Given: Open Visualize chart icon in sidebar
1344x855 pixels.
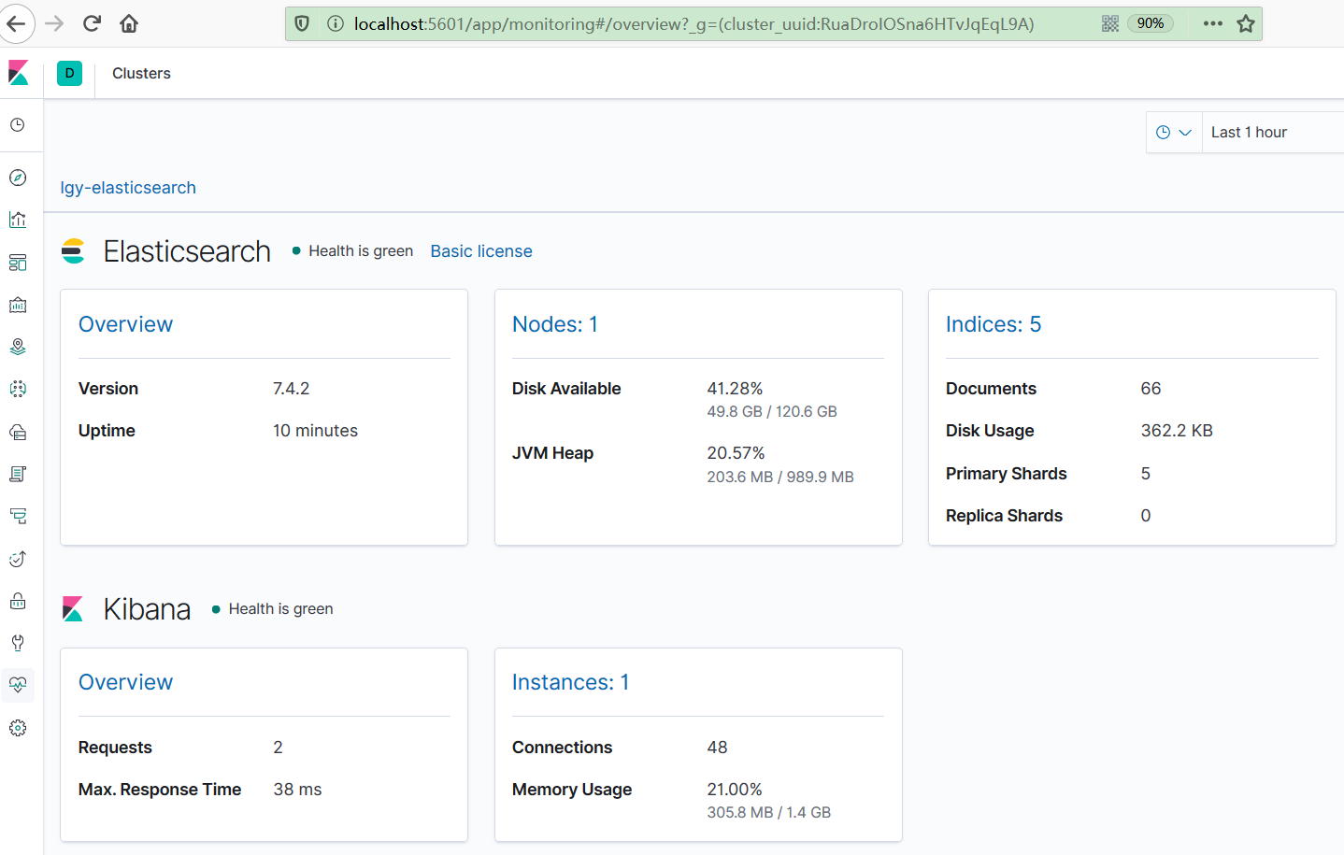Looking at the screenshot, I should coord(18,220).
